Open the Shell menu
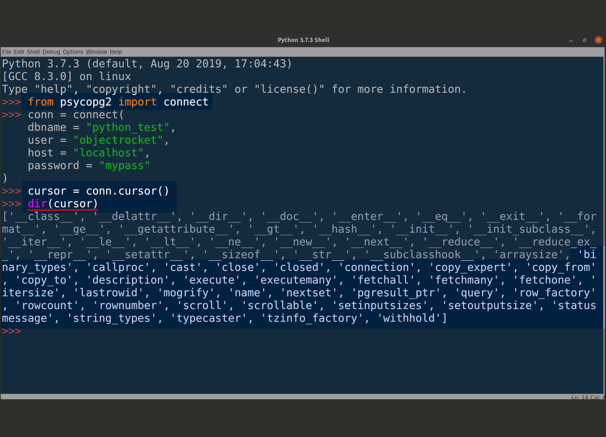The height and width of the screenshot is (437, 606). click(33, 52)
